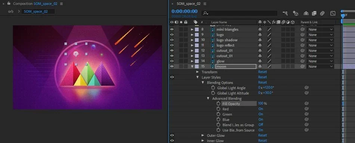This screenshot has width=355, height=143.
Task: Hide the moon layer
Action: pos(172,66)
